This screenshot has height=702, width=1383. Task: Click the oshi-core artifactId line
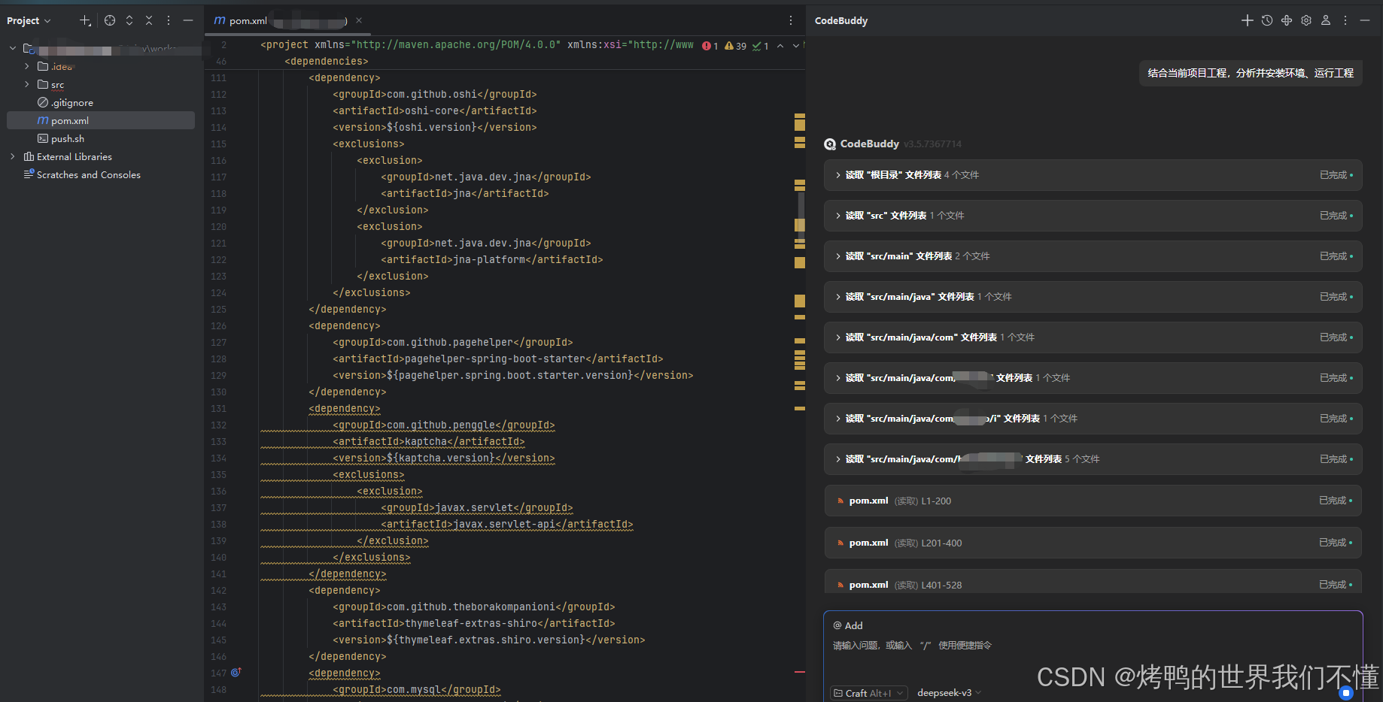click(x=434, y=111)
